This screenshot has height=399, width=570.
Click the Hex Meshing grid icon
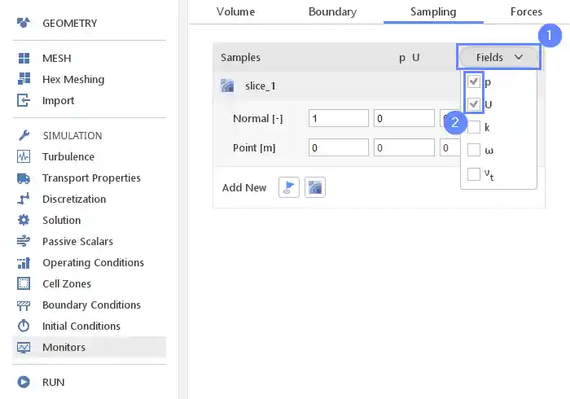[x=24, y=80]
